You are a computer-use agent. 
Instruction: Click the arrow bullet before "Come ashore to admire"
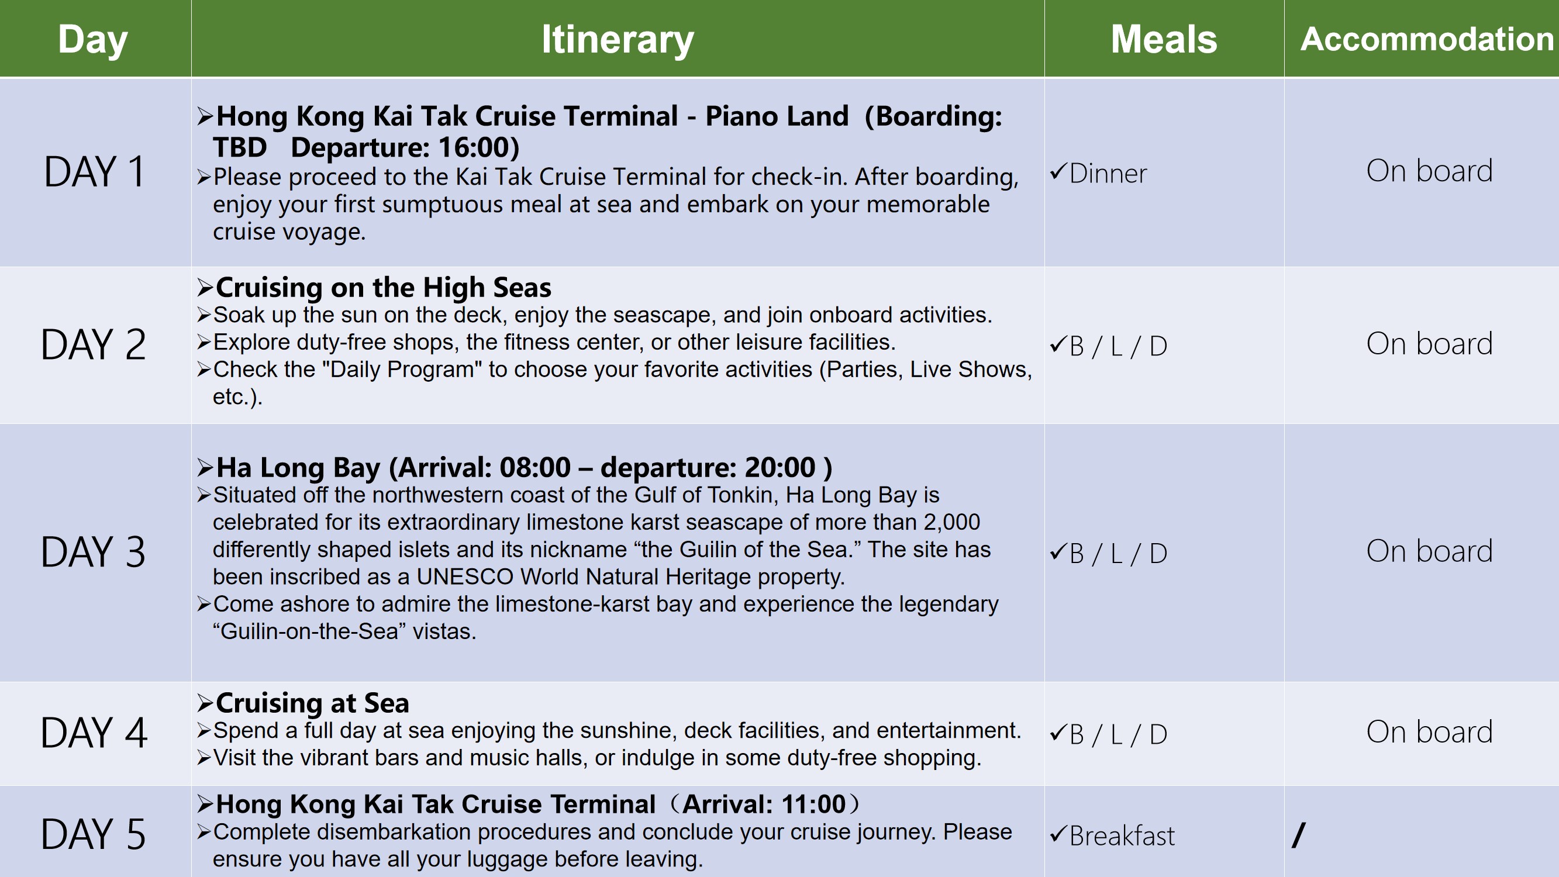click(204, 605)
